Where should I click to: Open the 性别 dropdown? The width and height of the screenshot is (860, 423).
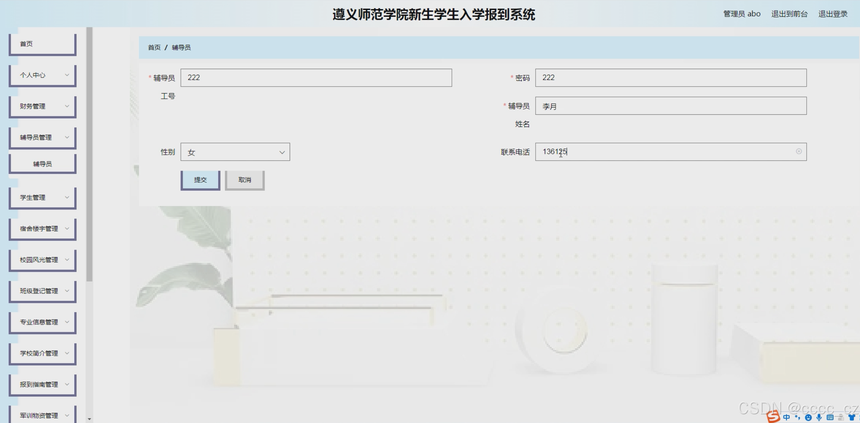235,152
